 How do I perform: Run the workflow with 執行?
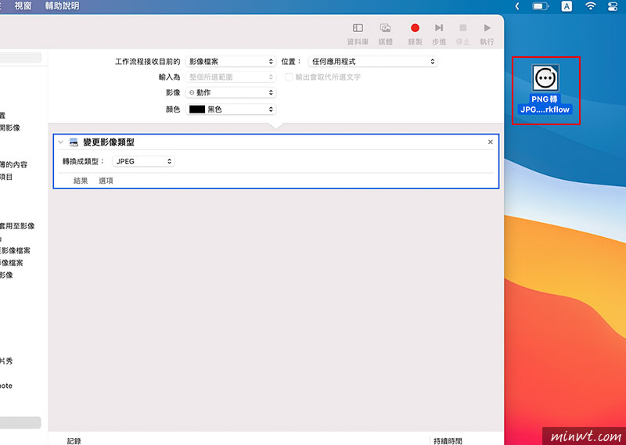pyautogui.click(x=487, y=28)
